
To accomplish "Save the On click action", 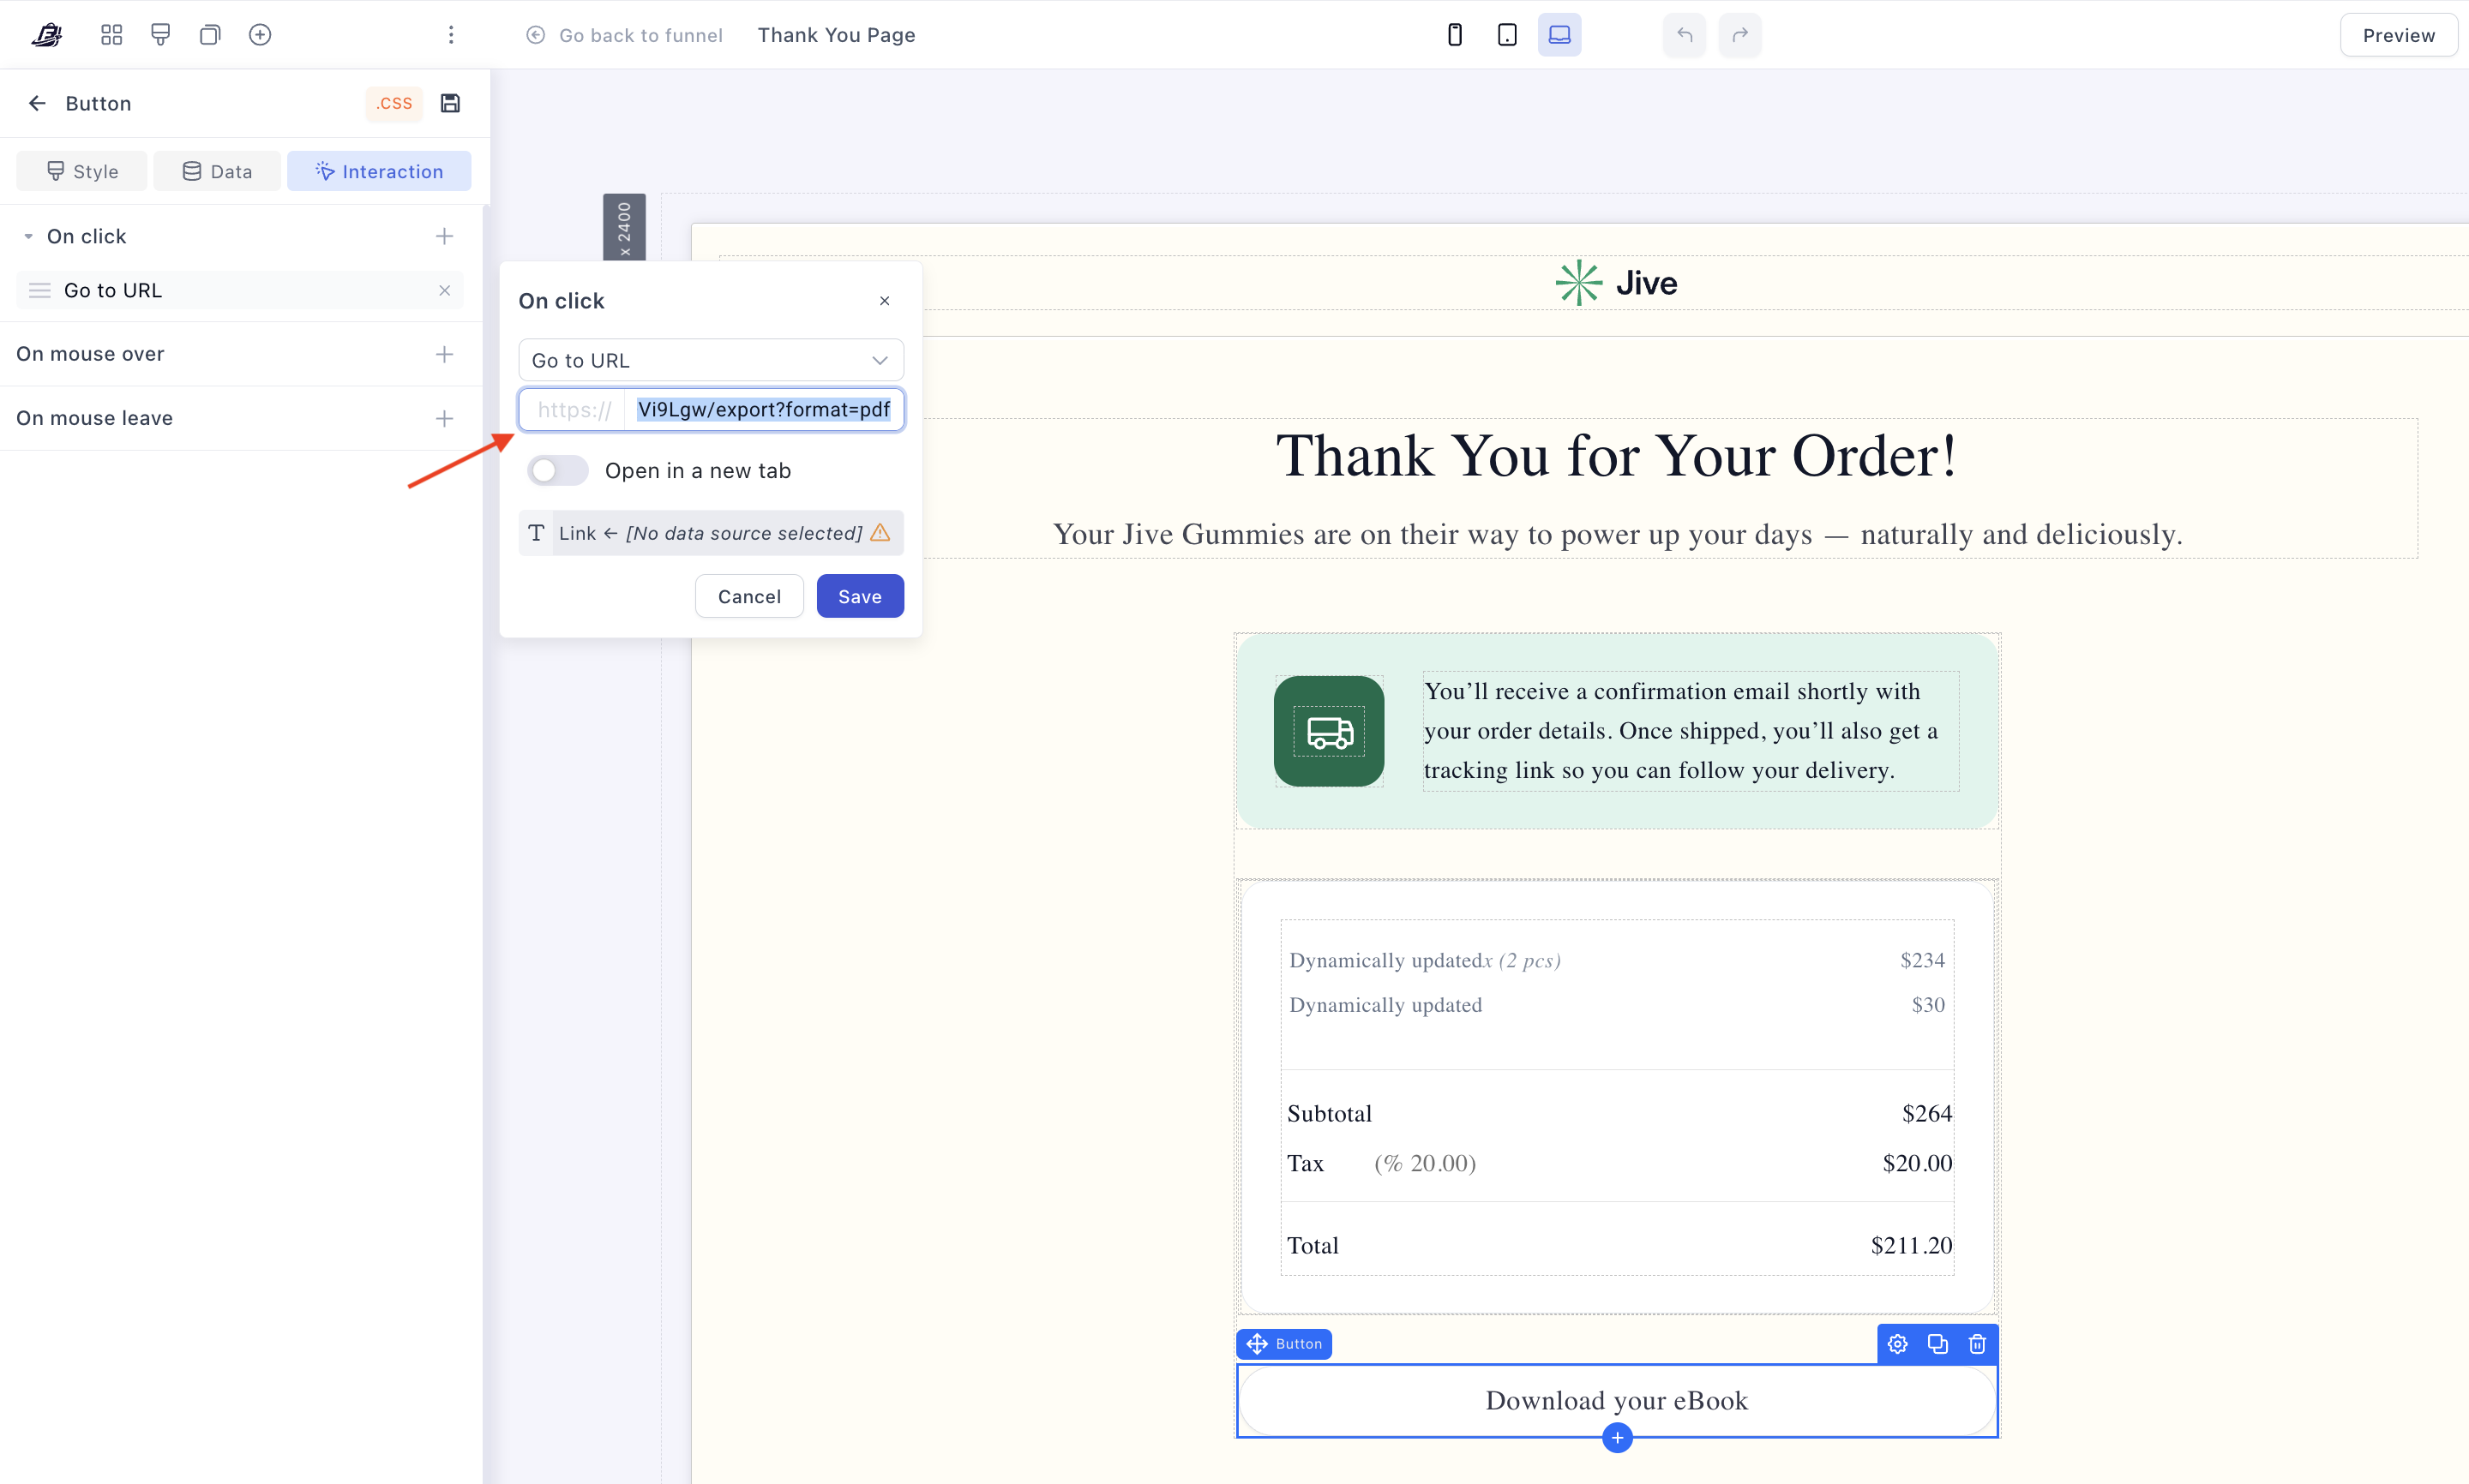I will pos(859,596).
